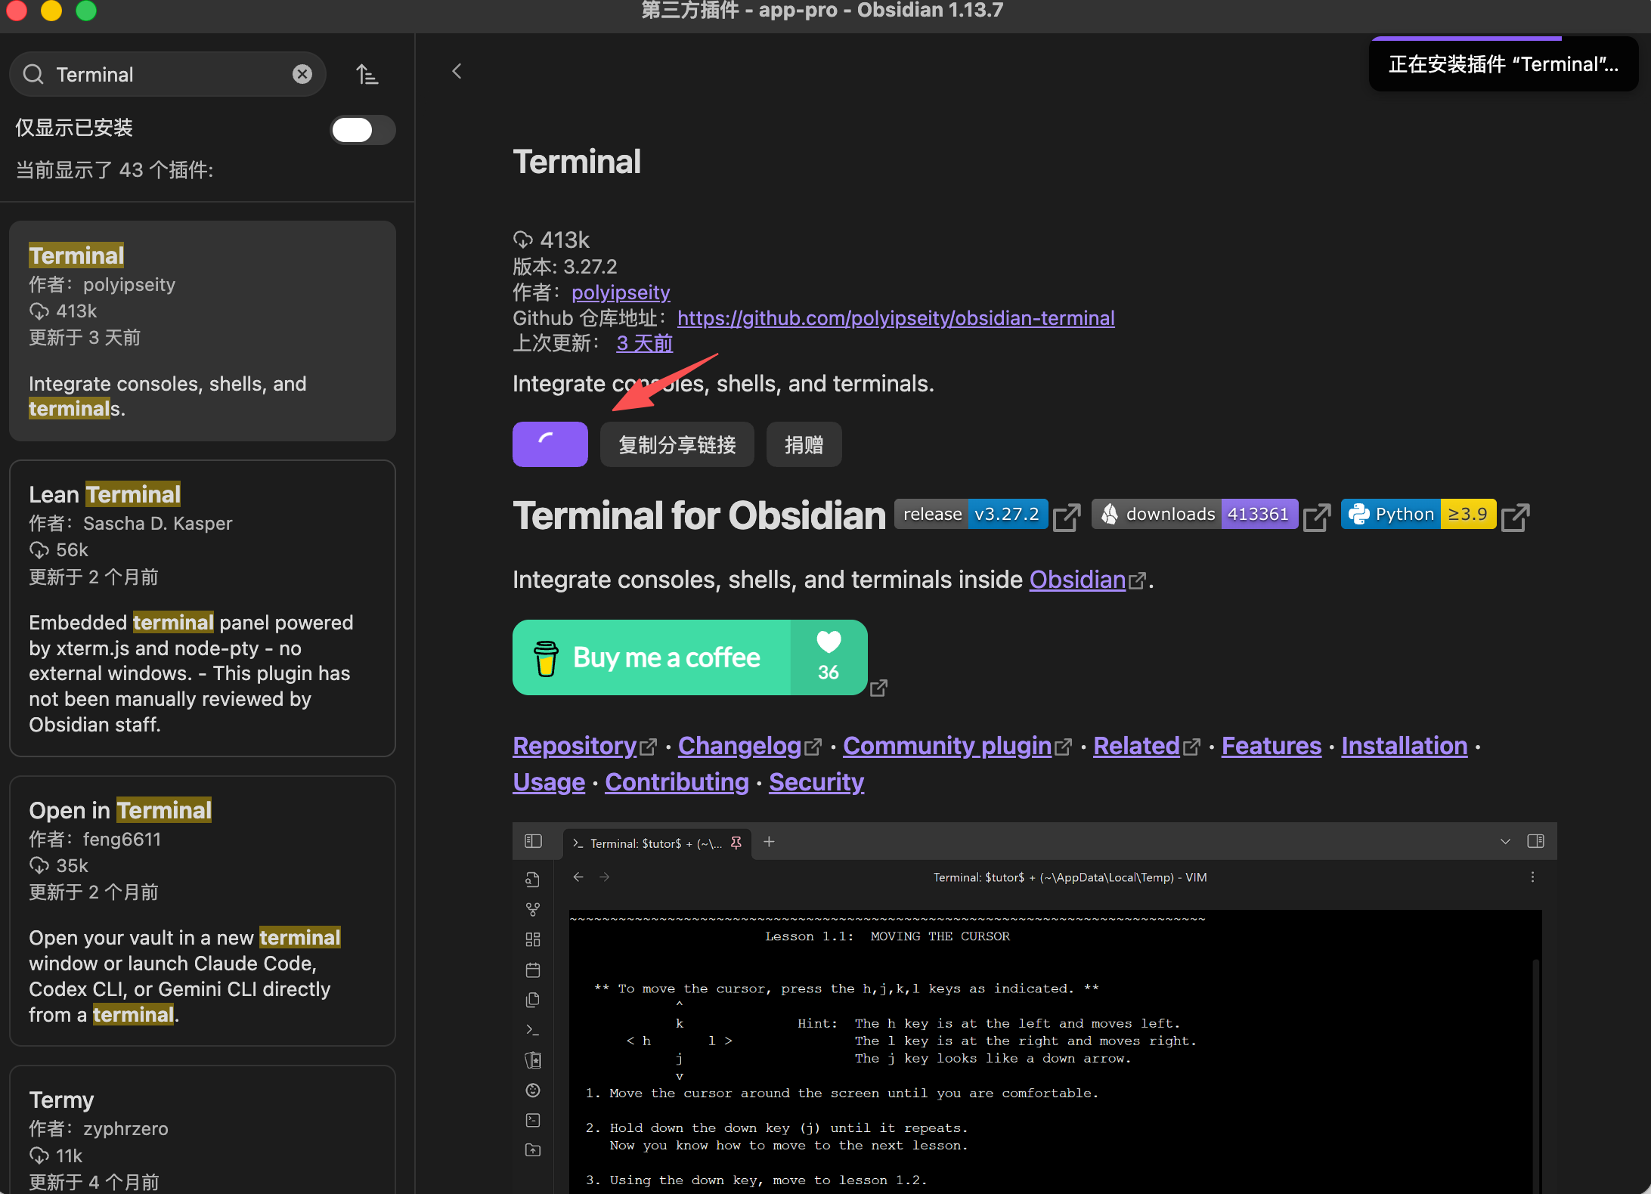Open the Repository link
1651x1194 pixels.
(x=575, y=746)
